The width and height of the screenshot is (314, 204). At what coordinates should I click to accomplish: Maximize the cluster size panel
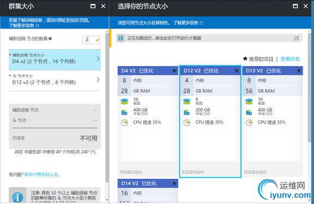point(93,6)
